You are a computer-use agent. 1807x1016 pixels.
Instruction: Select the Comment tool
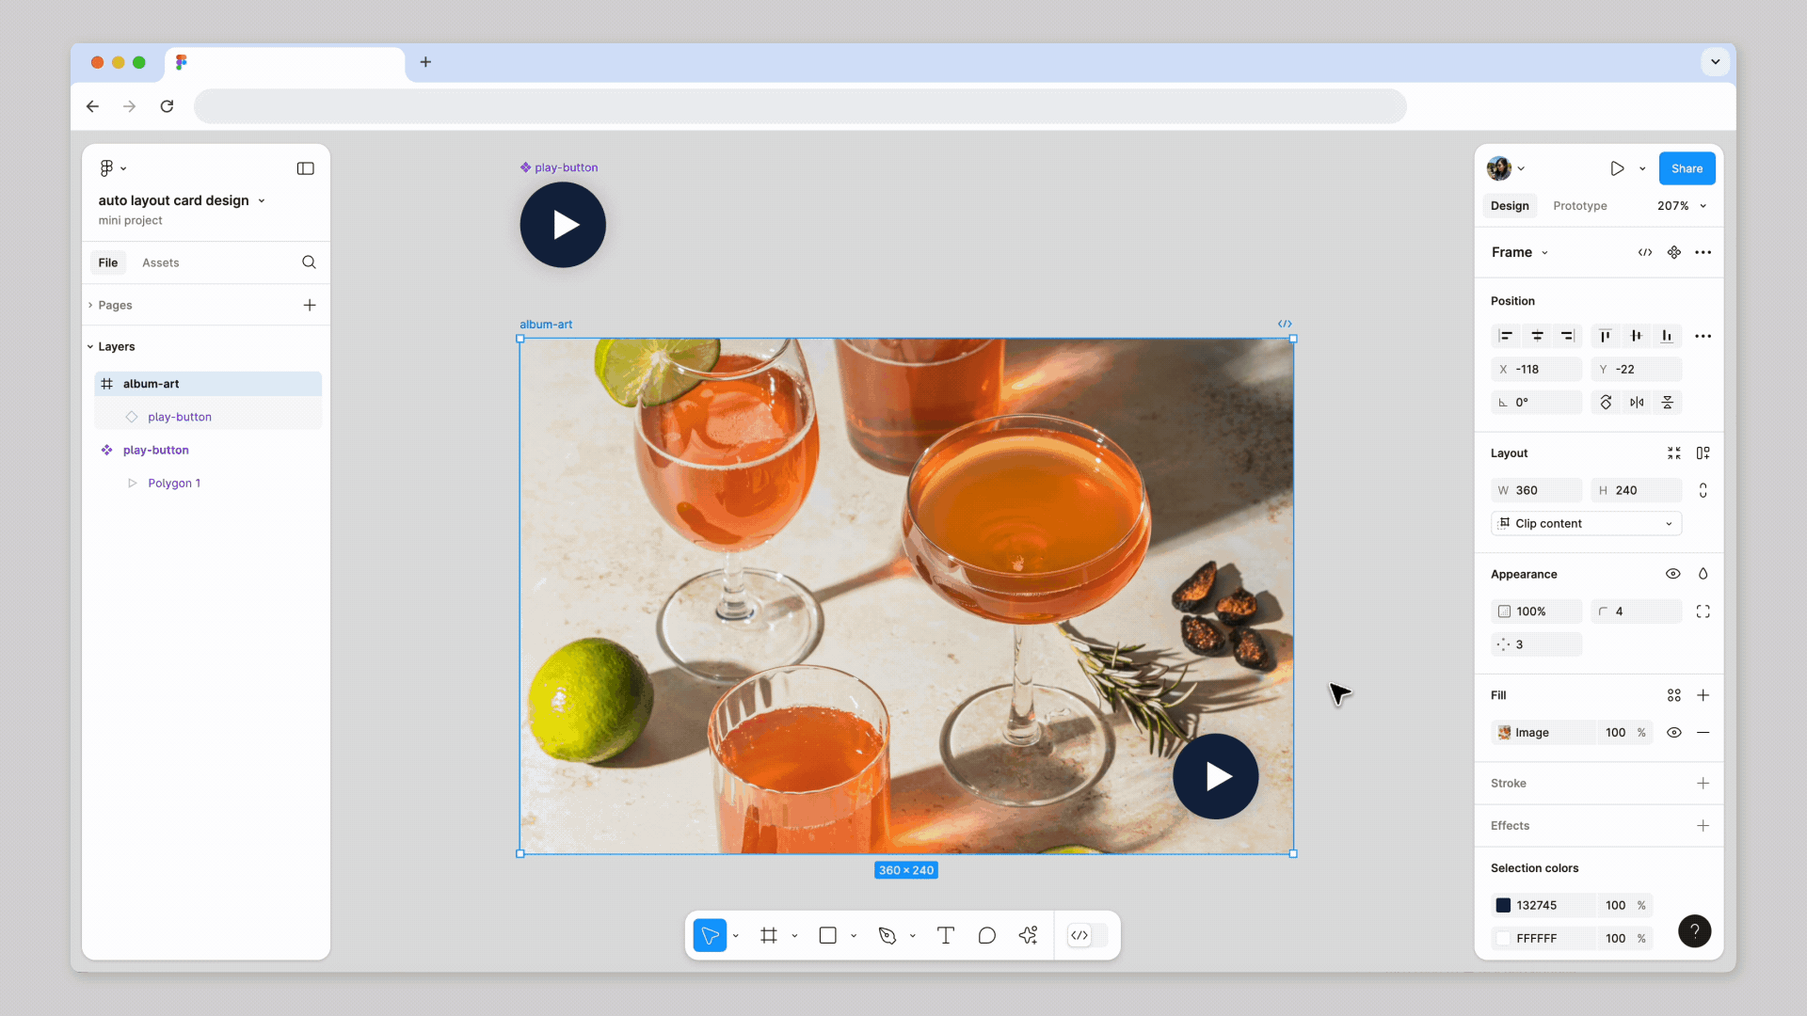pyautogui.click(x=986, y=935)
